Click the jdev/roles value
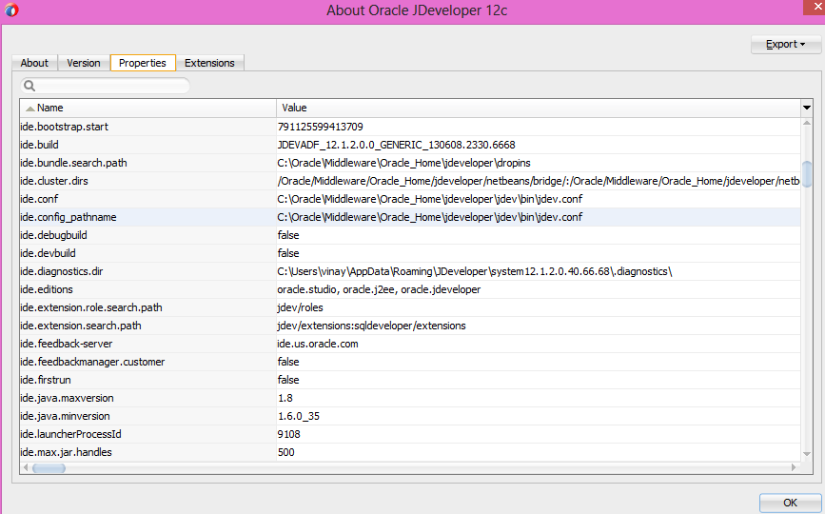The width and height of the screenshot is (825, 514). (301, 307)
